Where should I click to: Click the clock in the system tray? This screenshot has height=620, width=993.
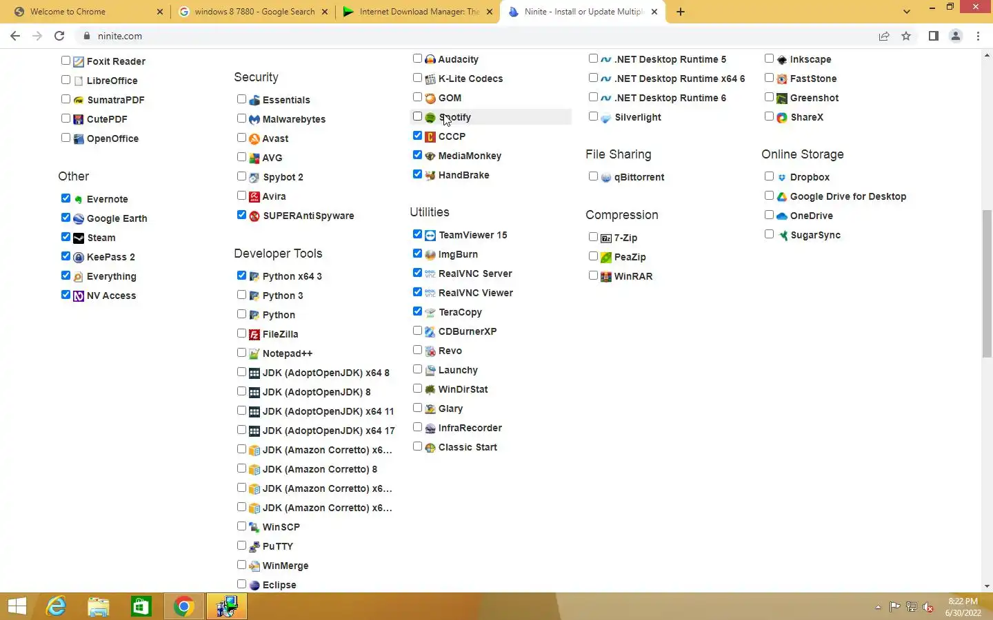pyautogui.click(x=963, y=607)
